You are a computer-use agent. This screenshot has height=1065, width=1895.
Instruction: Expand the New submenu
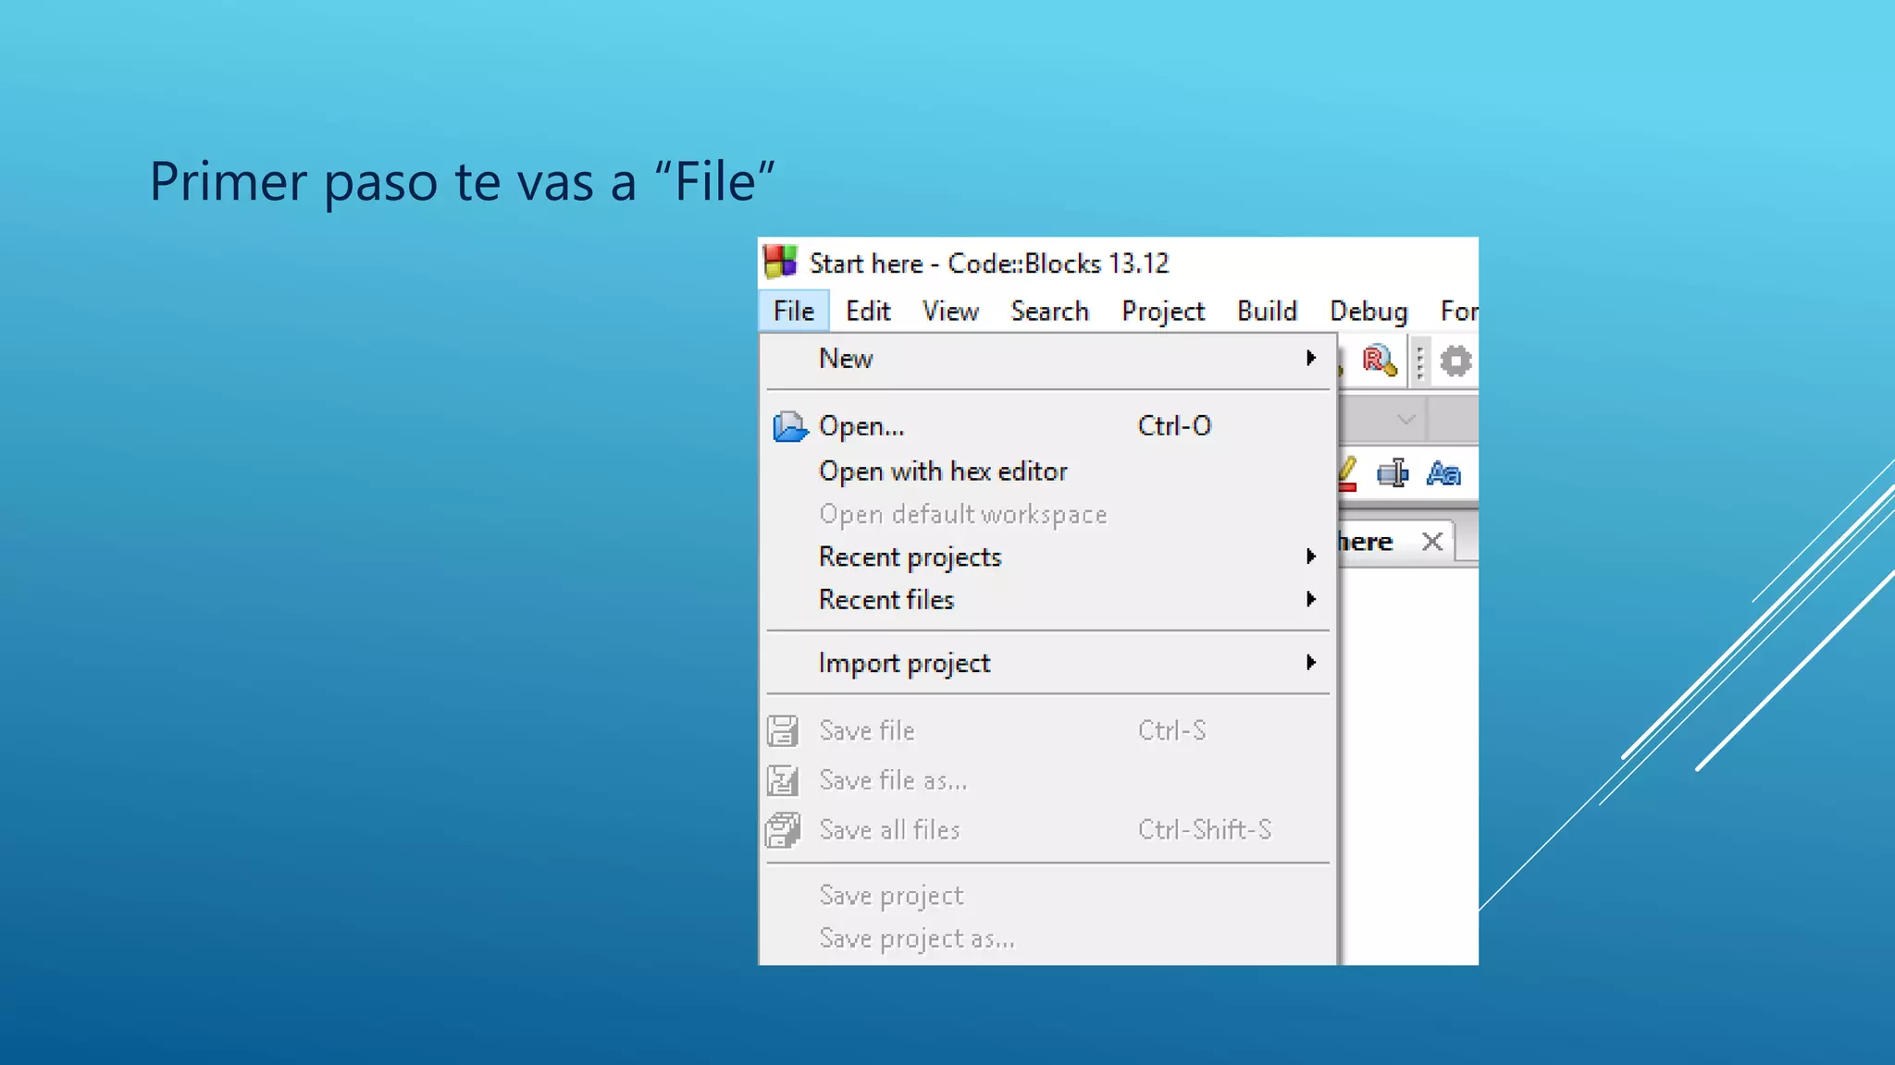[x=1048, y=359]
